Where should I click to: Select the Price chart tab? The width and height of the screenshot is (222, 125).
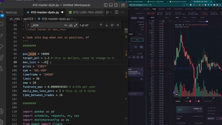[x=177, y=18]
